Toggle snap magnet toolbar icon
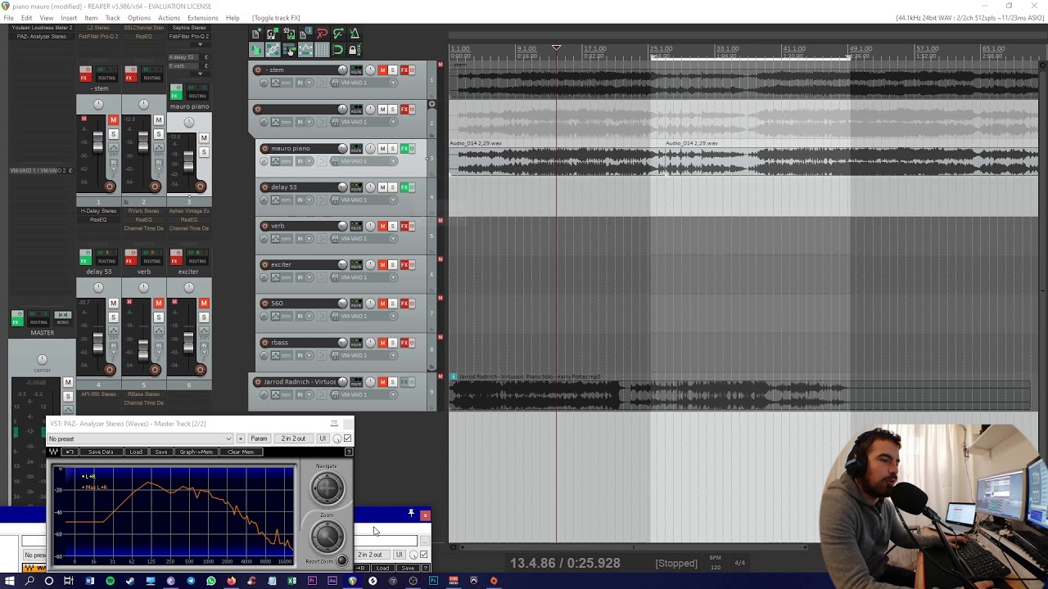Image resolution: width=1048 pixels, height=589 pixels. [338, 50]
